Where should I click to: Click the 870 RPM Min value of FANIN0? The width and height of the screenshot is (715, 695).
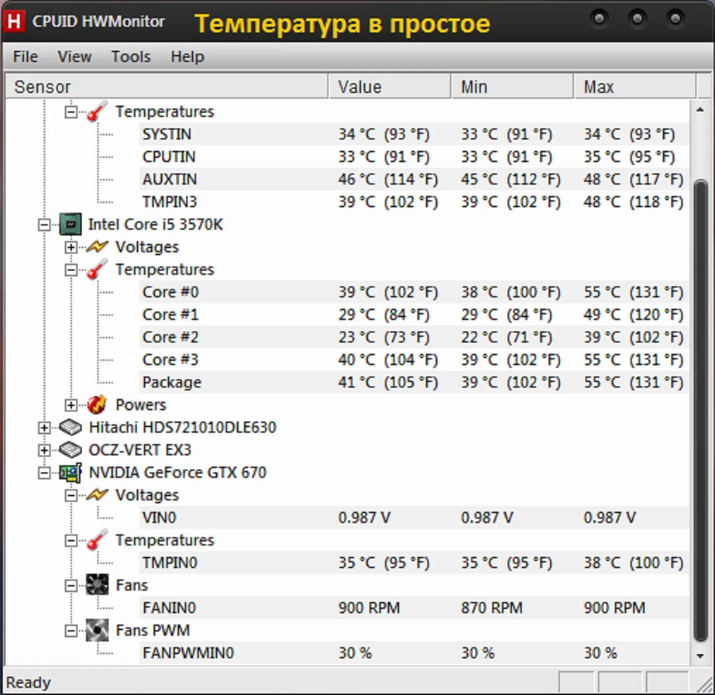[x=492, y=608]
